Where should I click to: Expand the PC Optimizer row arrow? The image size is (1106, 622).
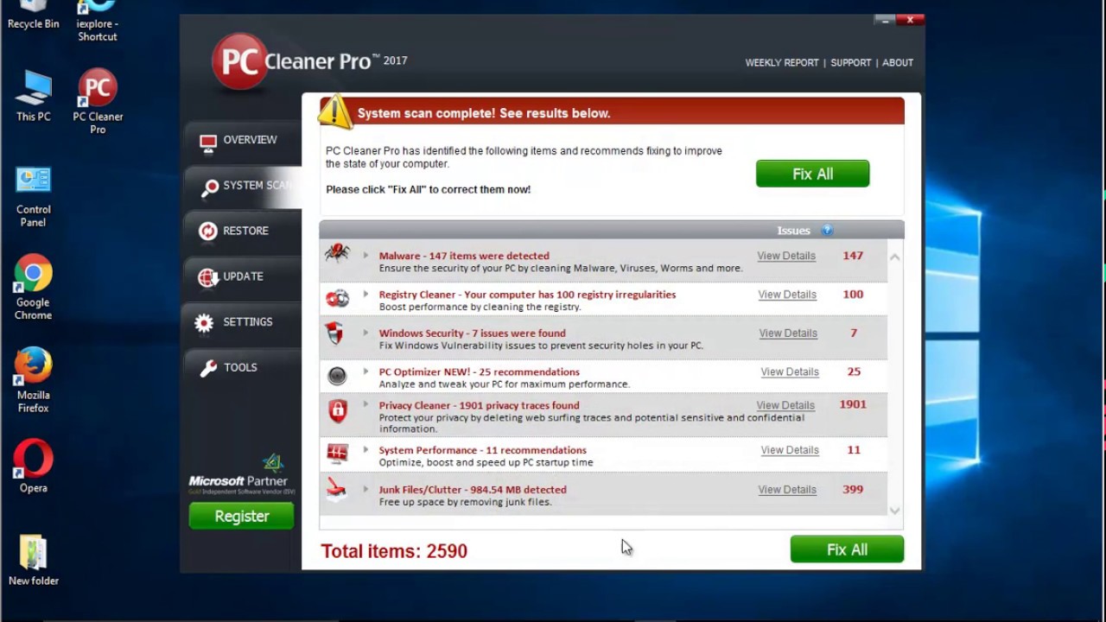pyautogui.click(x=365, y=371)
